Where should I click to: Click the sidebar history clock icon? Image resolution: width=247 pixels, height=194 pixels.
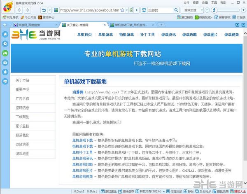5,44
